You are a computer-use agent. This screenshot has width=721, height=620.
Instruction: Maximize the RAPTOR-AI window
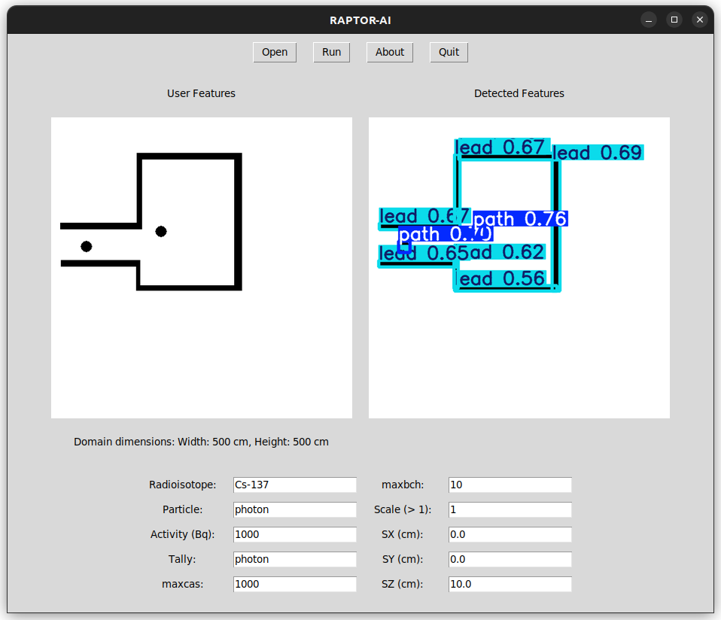point(674,20)
